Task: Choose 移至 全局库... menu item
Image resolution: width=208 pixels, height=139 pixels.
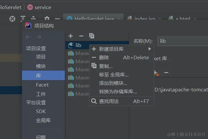Action: coord(121,75)
